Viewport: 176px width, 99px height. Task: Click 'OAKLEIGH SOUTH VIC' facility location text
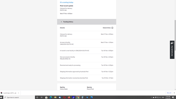pyautogui.click(x=67, y=44)
